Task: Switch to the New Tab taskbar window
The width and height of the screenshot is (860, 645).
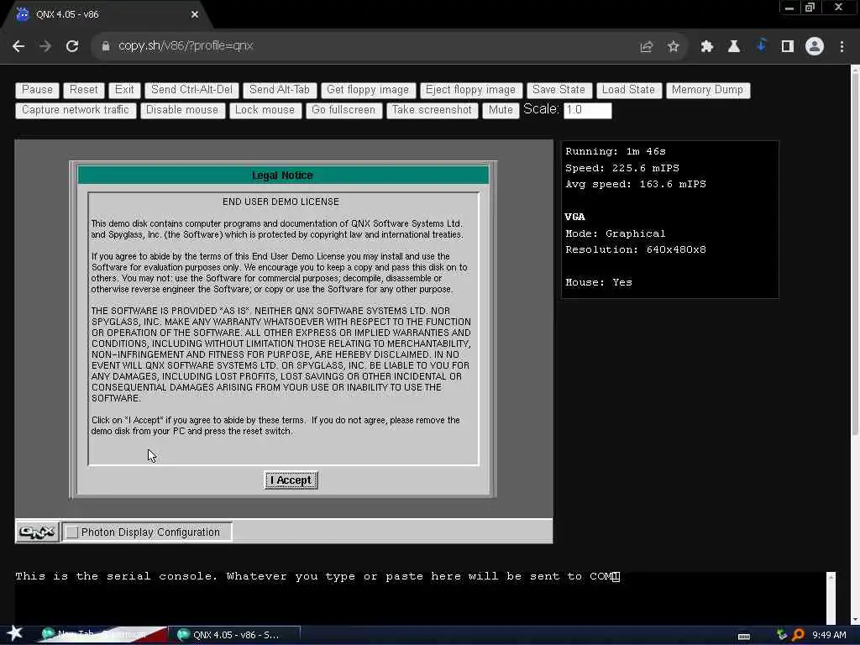Action: (x=102, y=635)
